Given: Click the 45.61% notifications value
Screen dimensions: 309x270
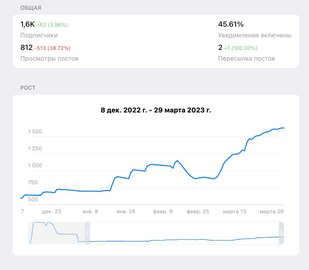Looking at the screenshot, I should (x=231, y=24).
